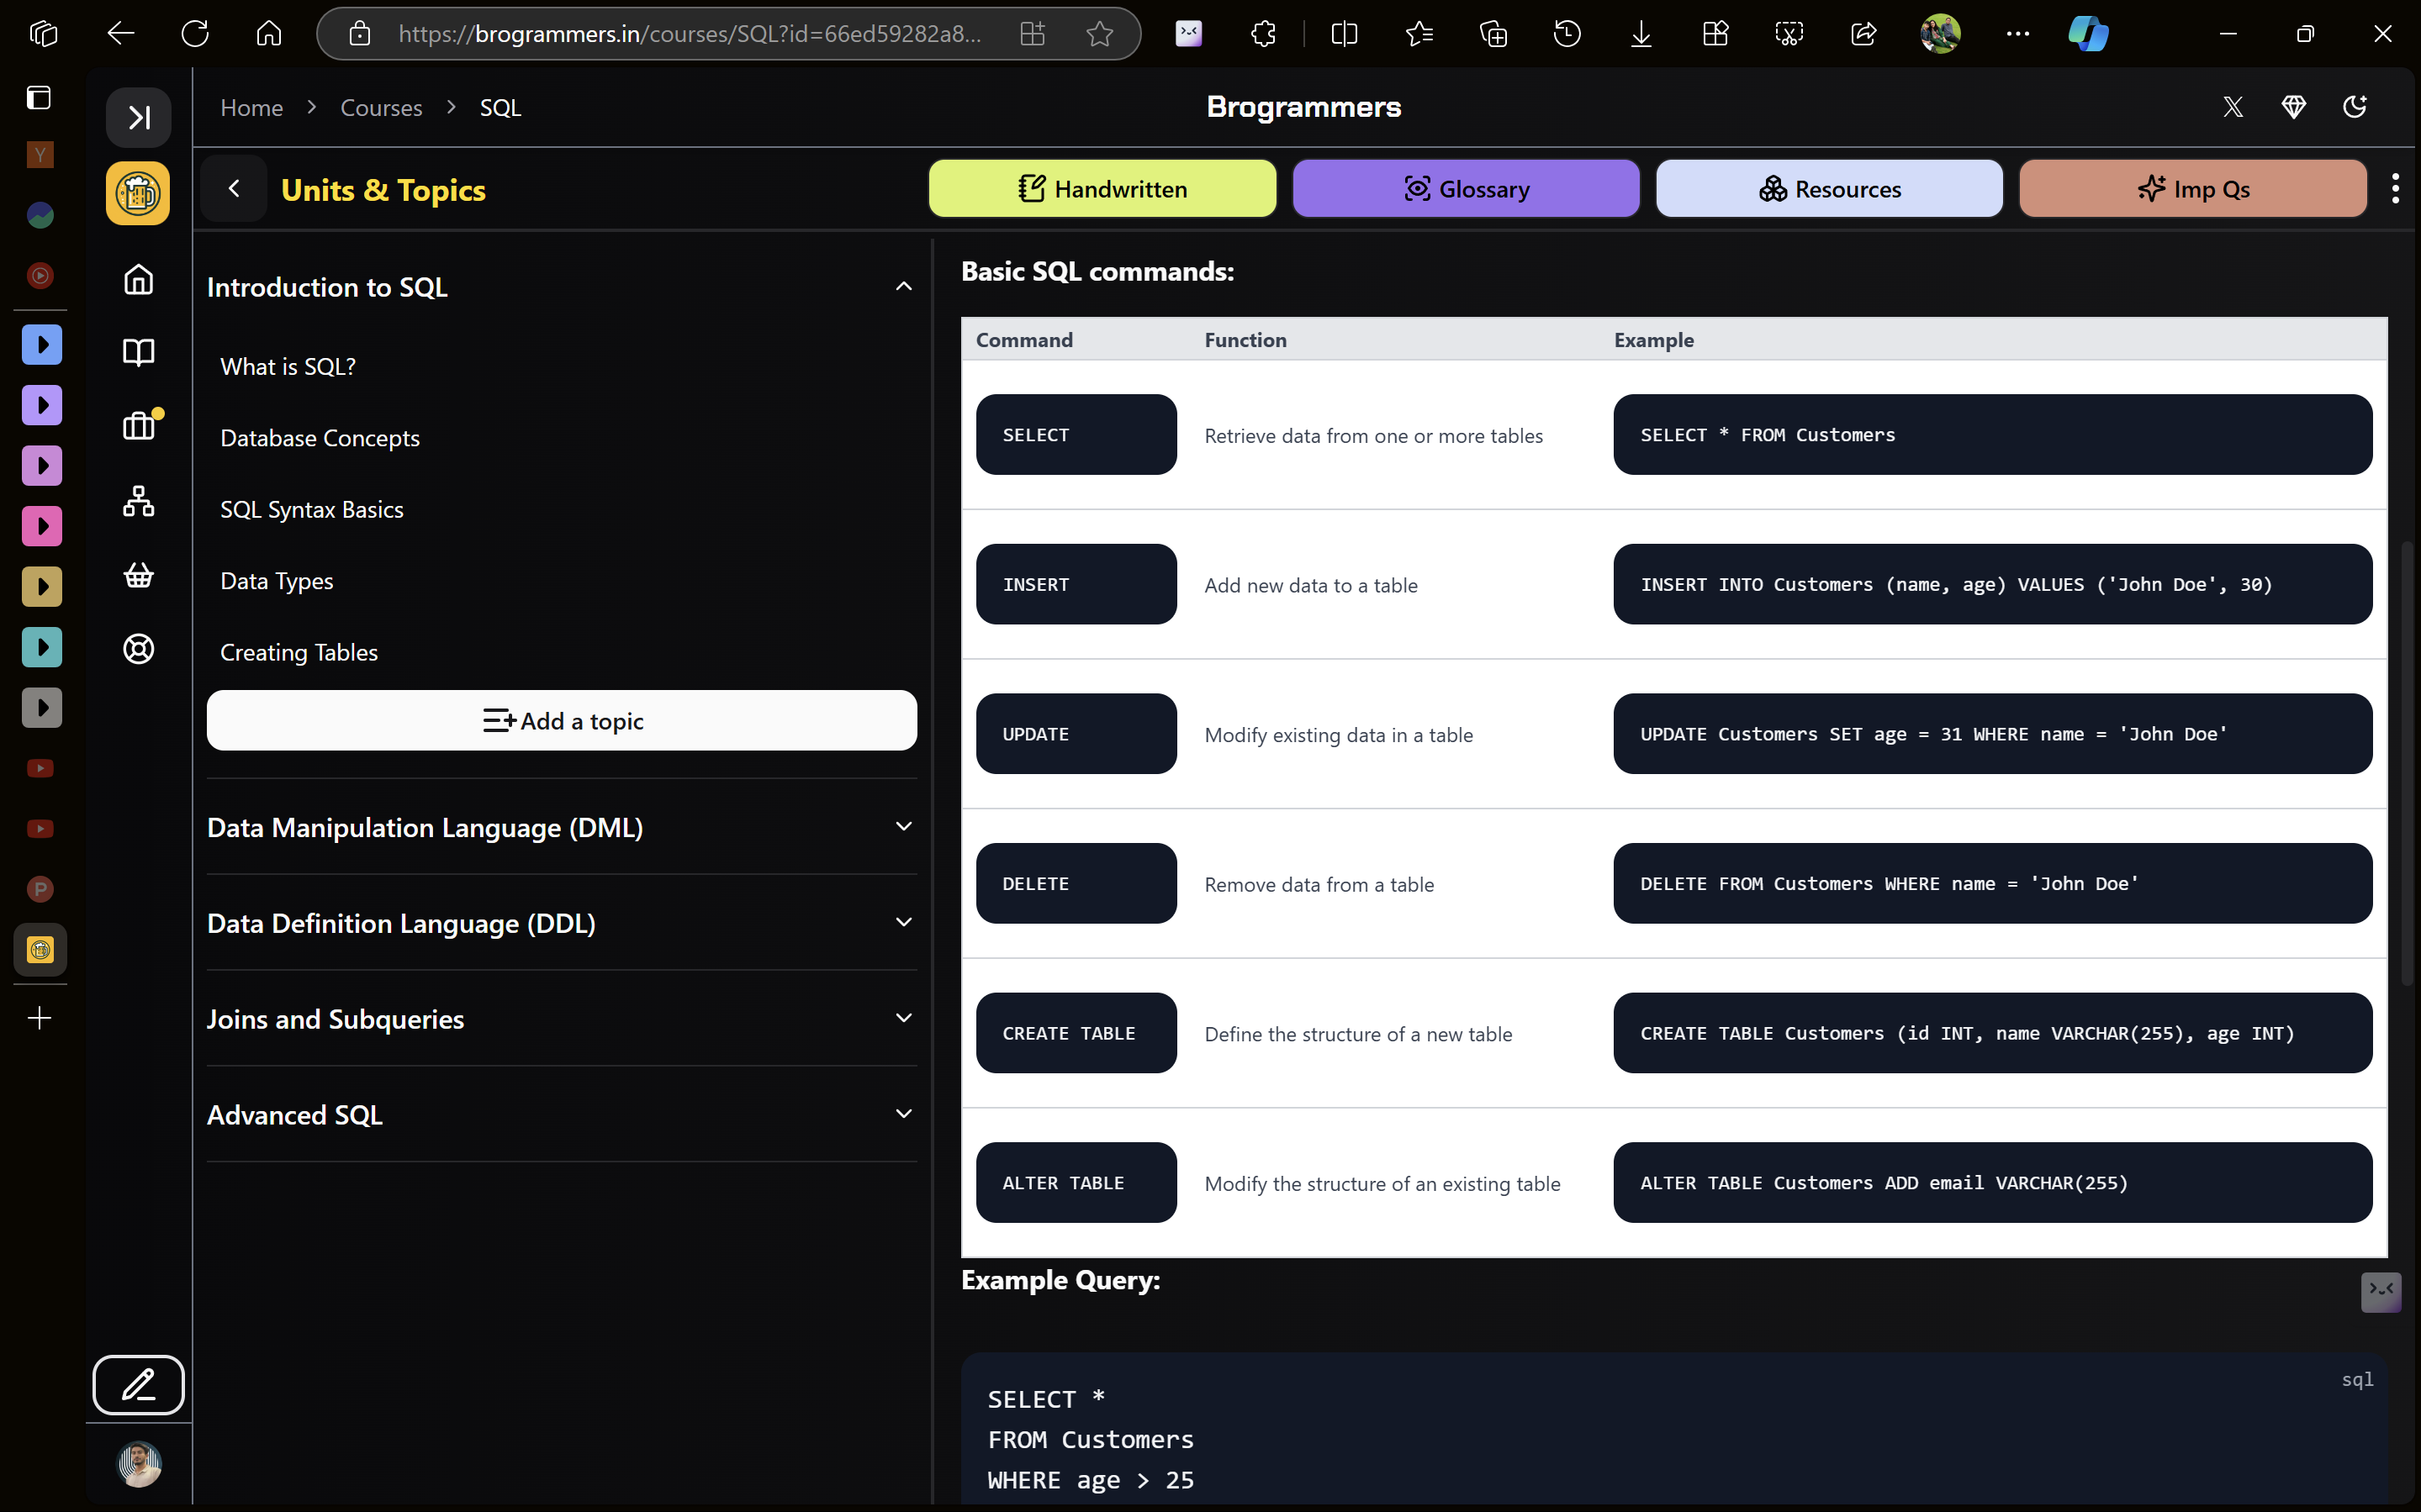
Task: Go to Courses breadcrumb
Action: pos(381,107)
